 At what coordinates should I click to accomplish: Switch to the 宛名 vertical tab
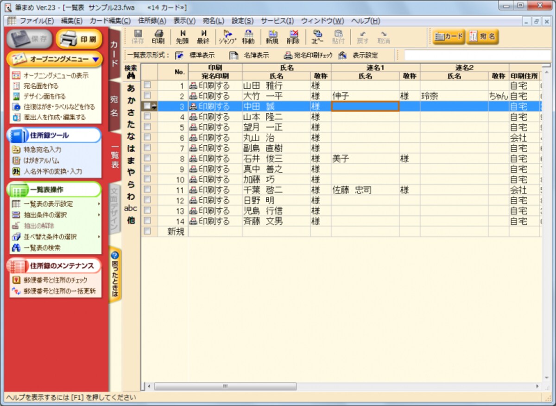pyautogui.click(x=114, y=106)
